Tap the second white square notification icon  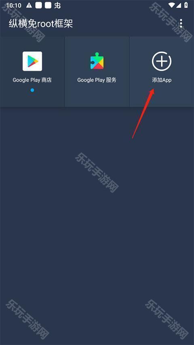pos(48,5)
